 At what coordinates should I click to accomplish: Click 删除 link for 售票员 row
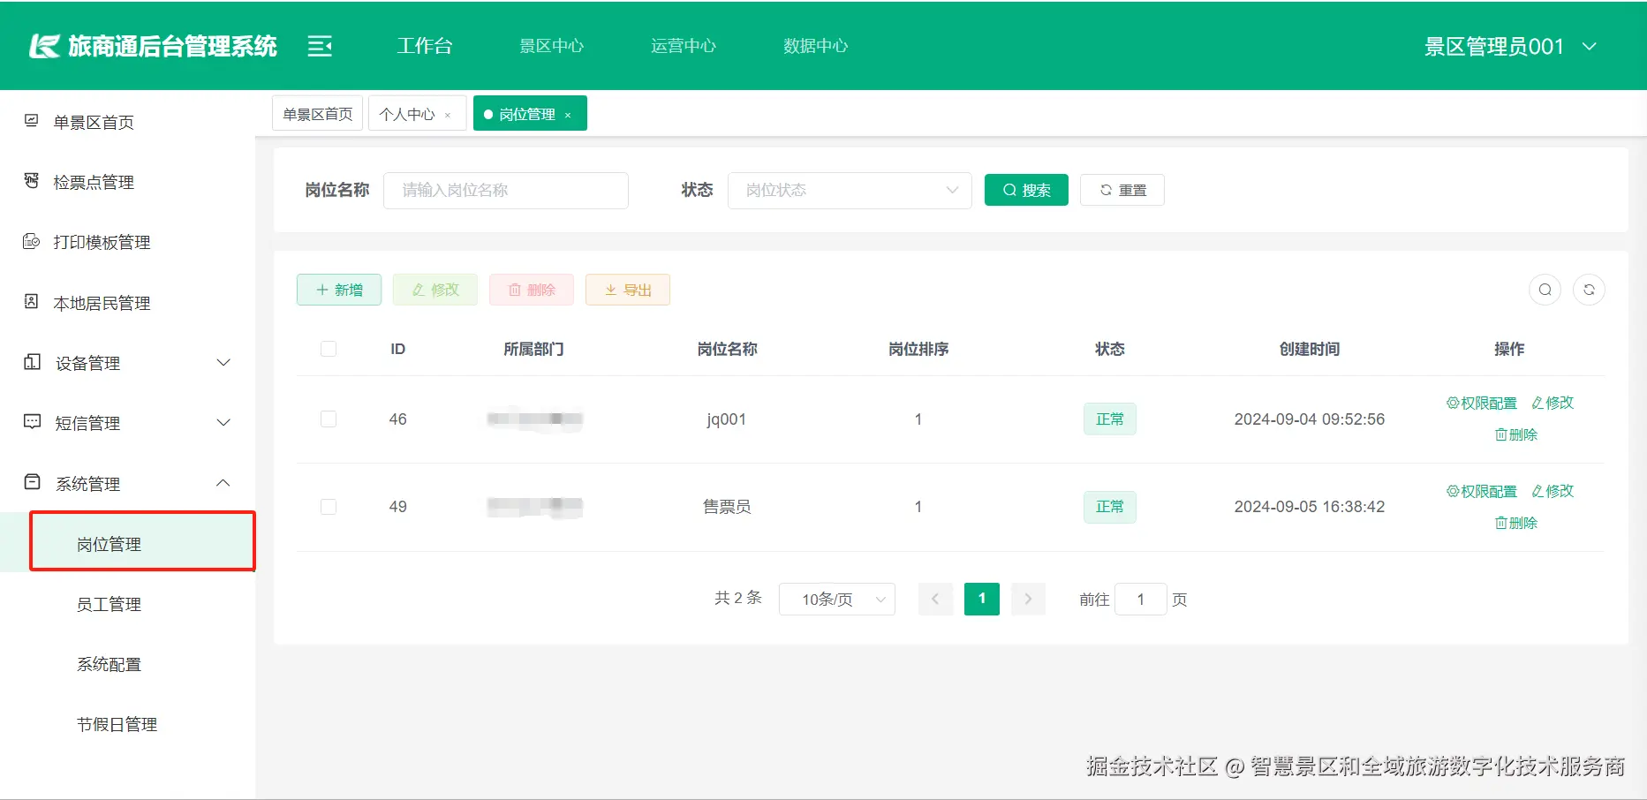[1516, 523]
